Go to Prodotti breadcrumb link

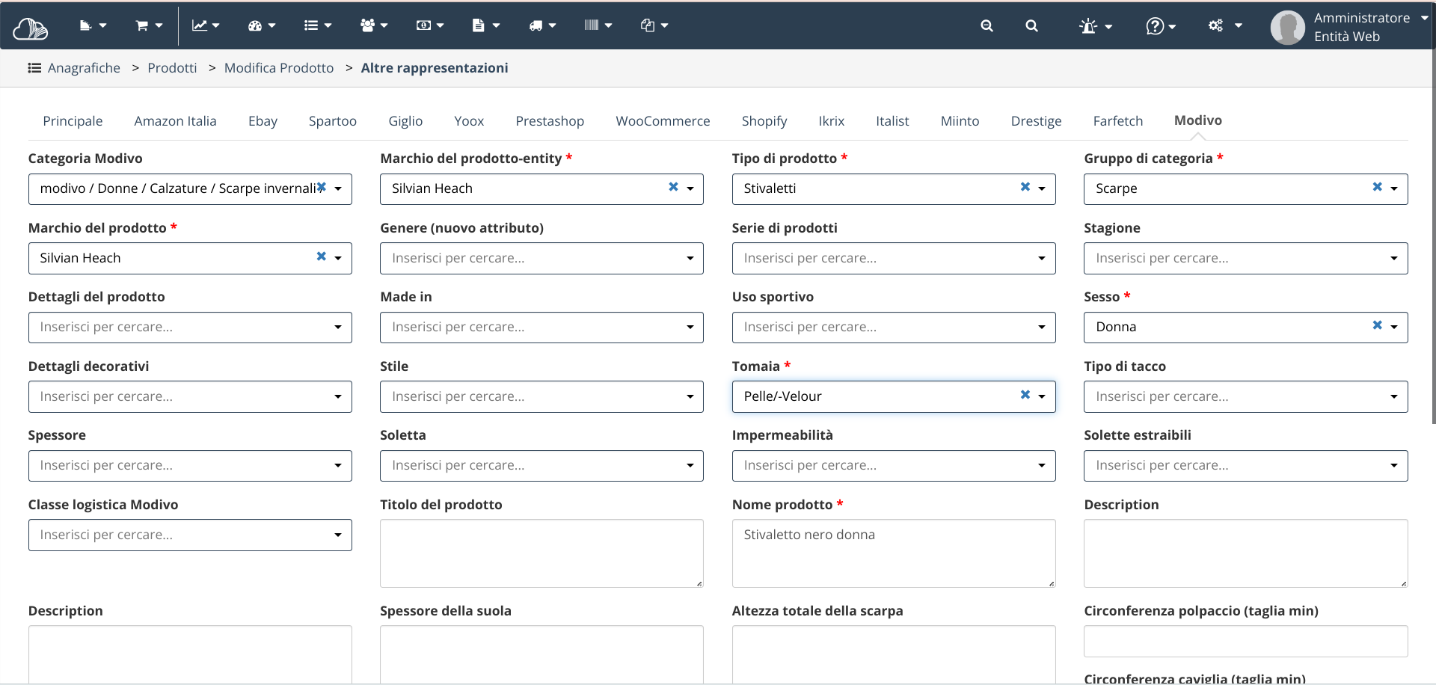point(172,68)
